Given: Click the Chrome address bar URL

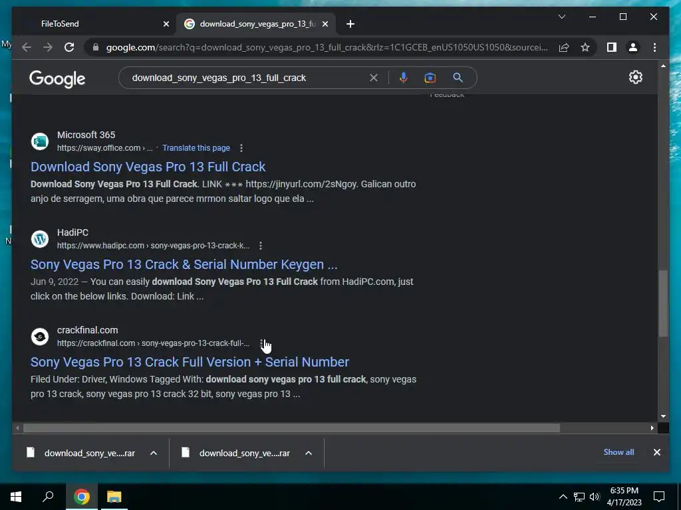Looking at the screenshot, I should click(x=327, y=47).
